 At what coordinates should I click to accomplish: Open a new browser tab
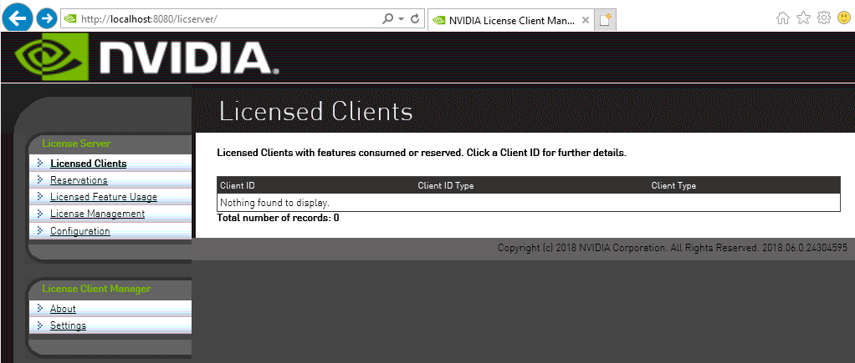pos(605,20)
